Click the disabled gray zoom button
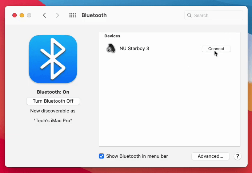This screenshot has width=252, height=173. pyautogui.click(x=29, y=15)
